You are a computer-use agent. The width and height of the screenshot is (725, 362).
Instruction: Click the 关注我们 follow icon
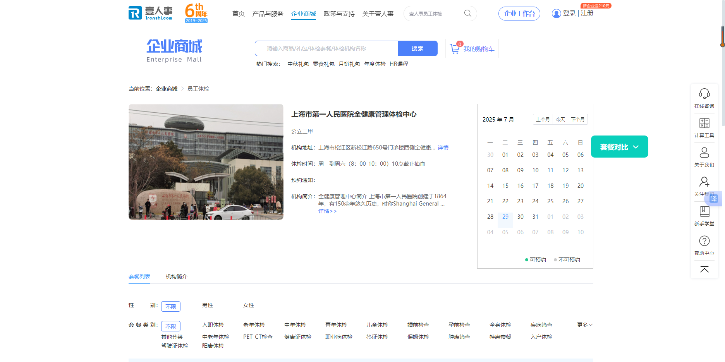704,182
